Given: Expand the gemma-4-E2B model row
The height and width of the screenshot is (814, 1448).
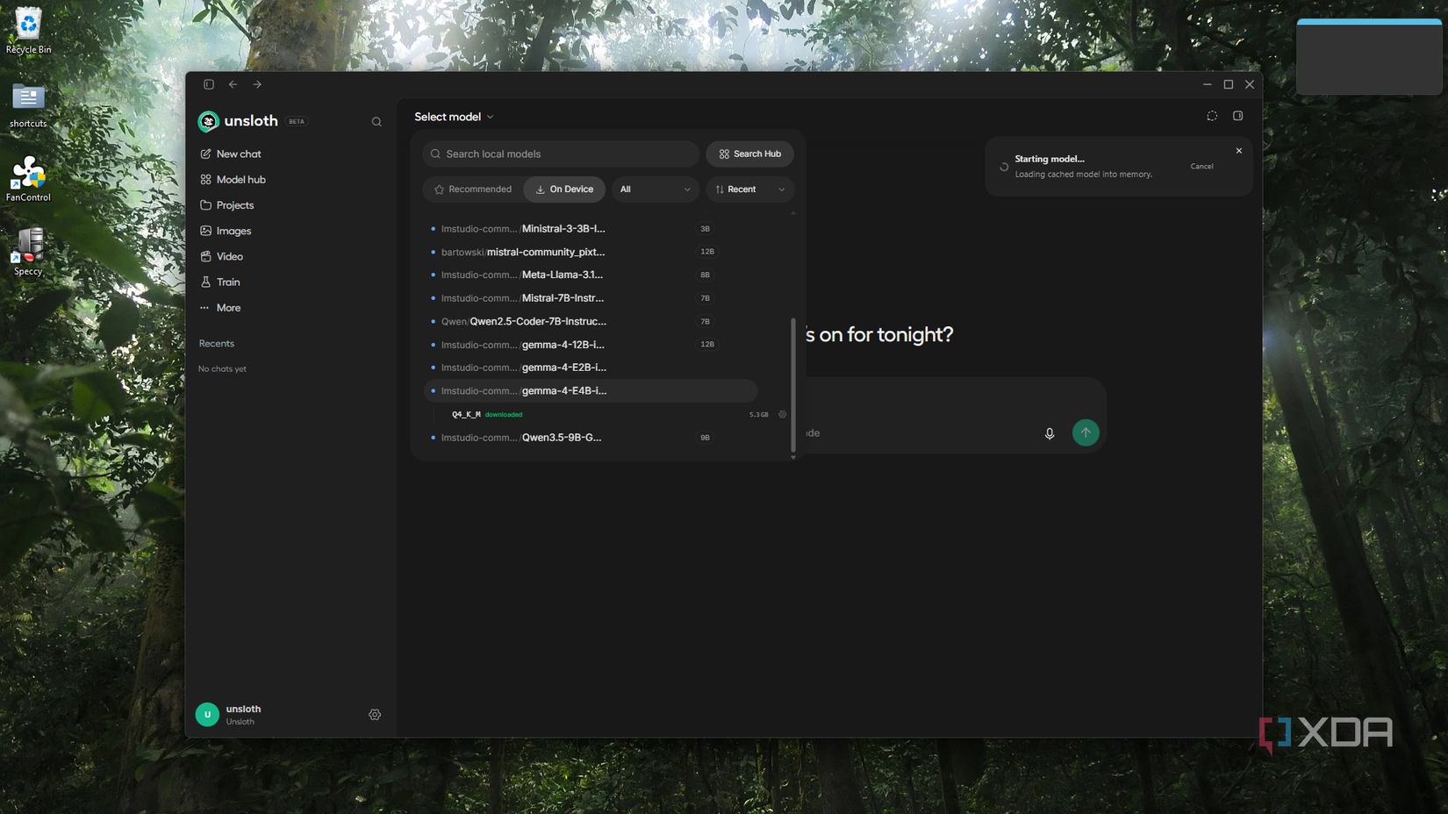Looking at the screenshot, I should [x=590, y=368].
